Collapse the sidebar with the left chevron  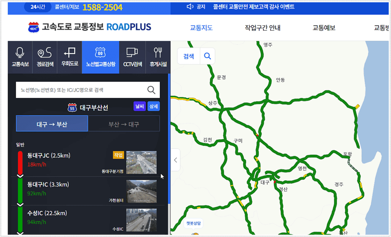click(x=175, y=160)
